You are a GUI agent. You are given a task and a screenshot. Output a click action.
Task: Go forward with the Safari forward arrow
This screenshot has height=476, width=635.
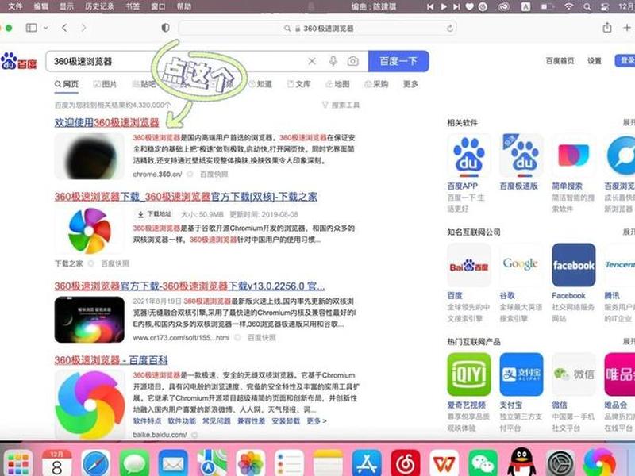click(83, 28)
